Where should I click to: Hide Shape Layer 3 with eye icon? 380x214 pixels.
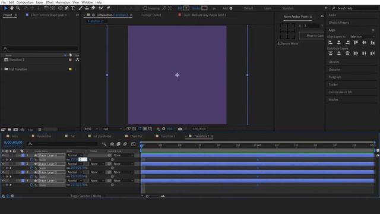pyautogui.click(x=3, y=164)
